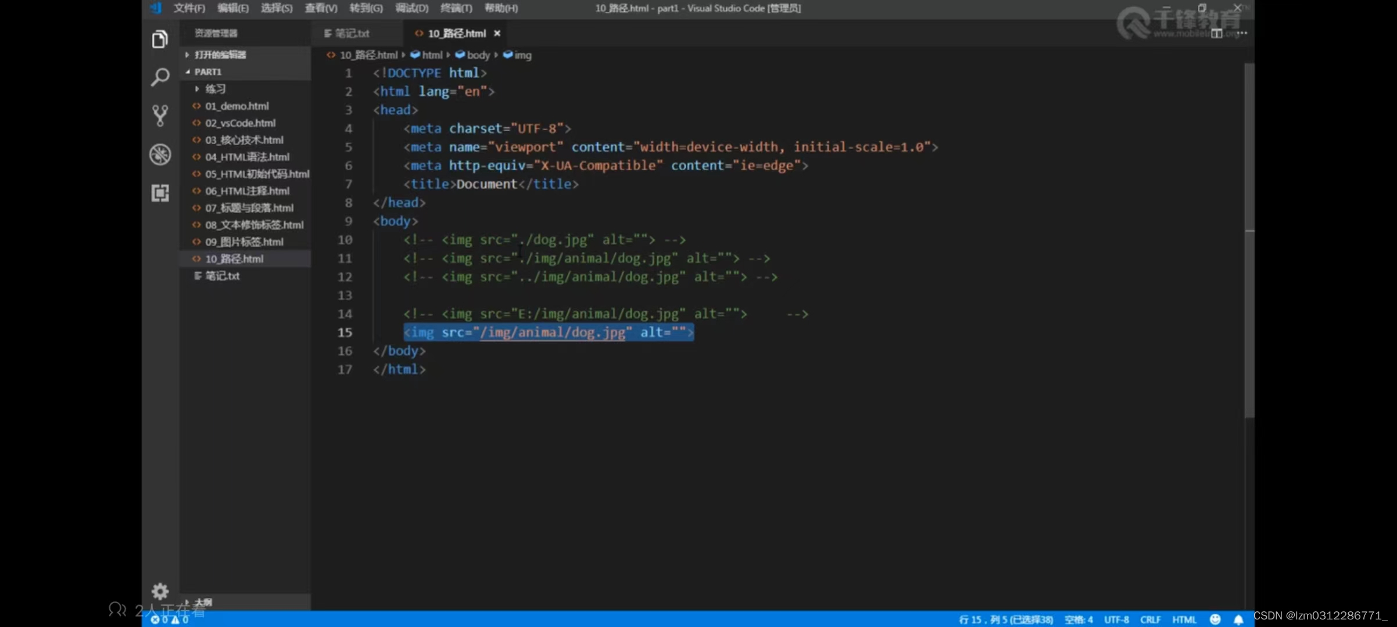
Task: Open the 终端(T) menu
Action: pyautogui.click(x=456, y=8)
